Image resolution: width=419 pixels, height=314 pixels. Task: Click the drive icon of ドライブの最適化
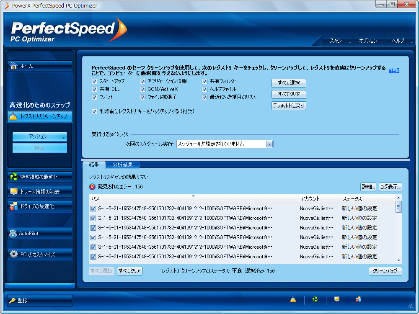14,206
